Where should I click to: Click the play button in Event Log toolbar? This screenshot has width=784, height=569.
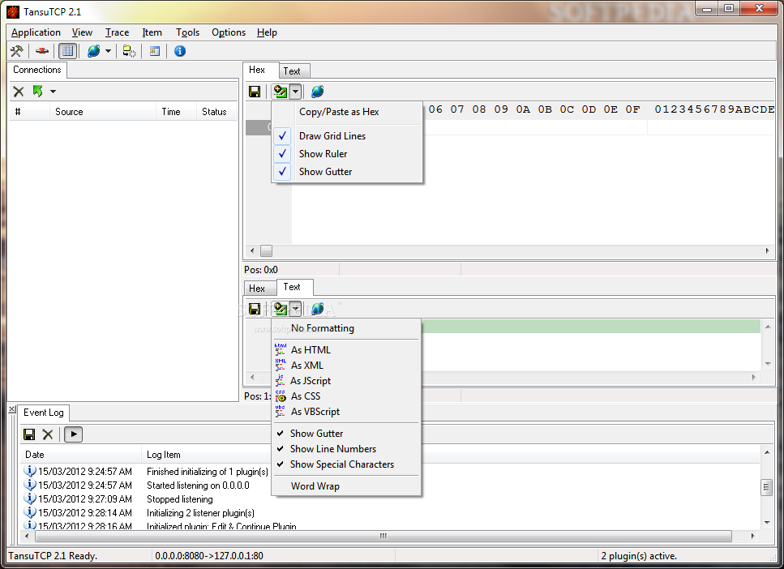coord(74,434)
